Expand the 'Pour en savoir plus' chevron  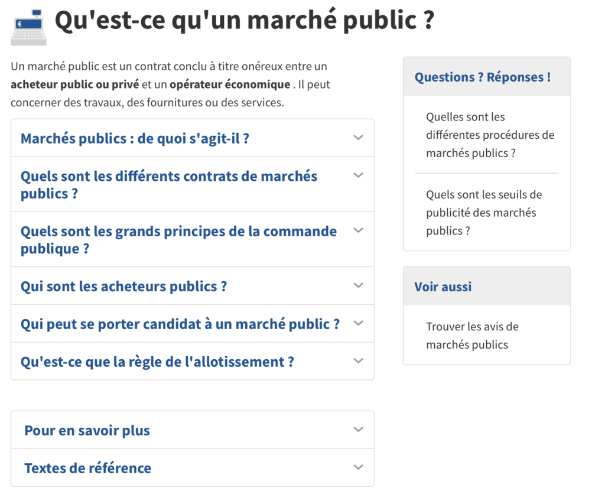point(358,430)
